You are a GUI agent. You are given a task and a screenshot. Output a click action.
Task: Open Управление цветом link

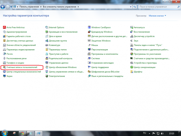(x=59, y=63)
